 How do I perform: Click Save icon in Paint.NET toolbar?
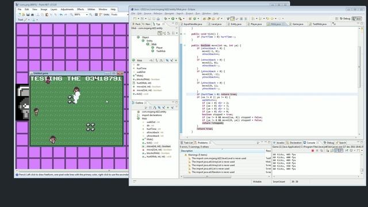28,14
